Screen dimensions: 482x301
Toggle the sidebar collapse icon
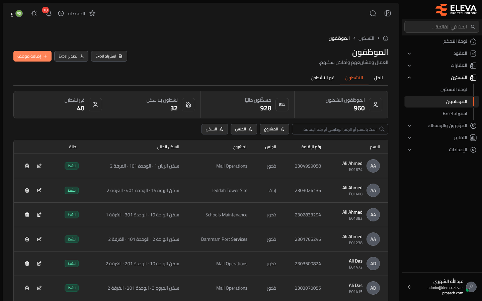[388, 13]
